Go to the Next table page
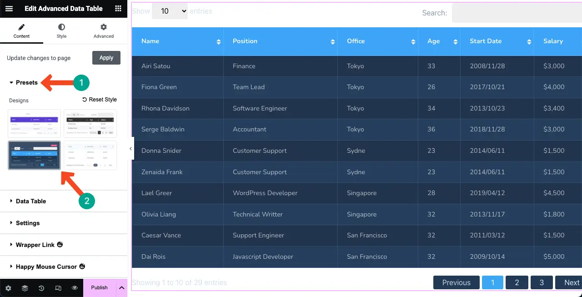 [569, 282]
